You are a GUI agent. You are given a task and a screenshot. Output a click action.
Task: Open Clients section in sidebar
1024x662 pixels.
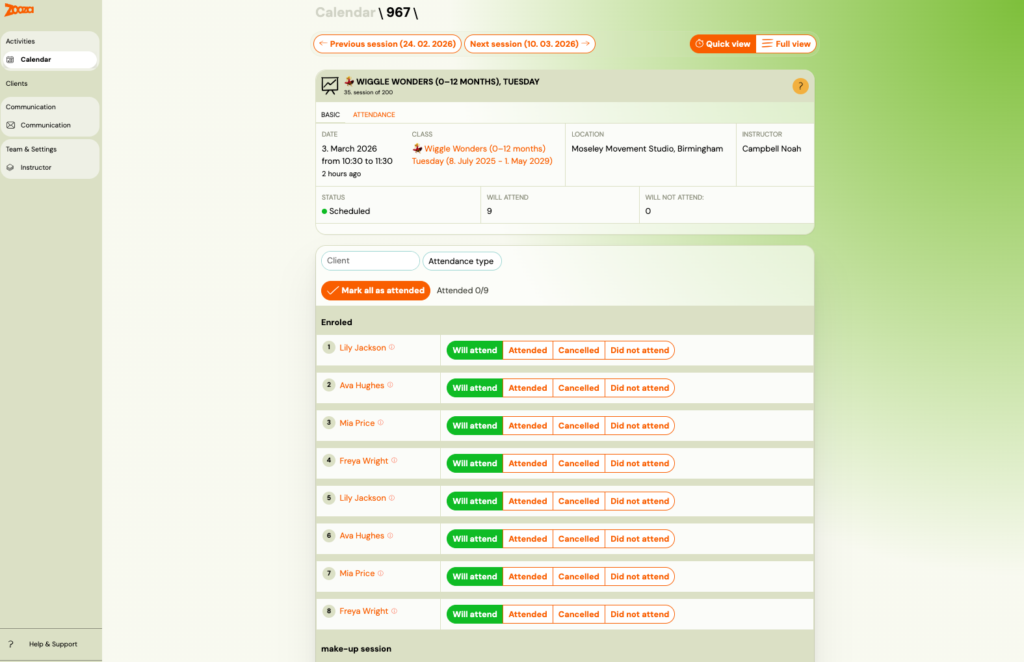coord(17,84)
